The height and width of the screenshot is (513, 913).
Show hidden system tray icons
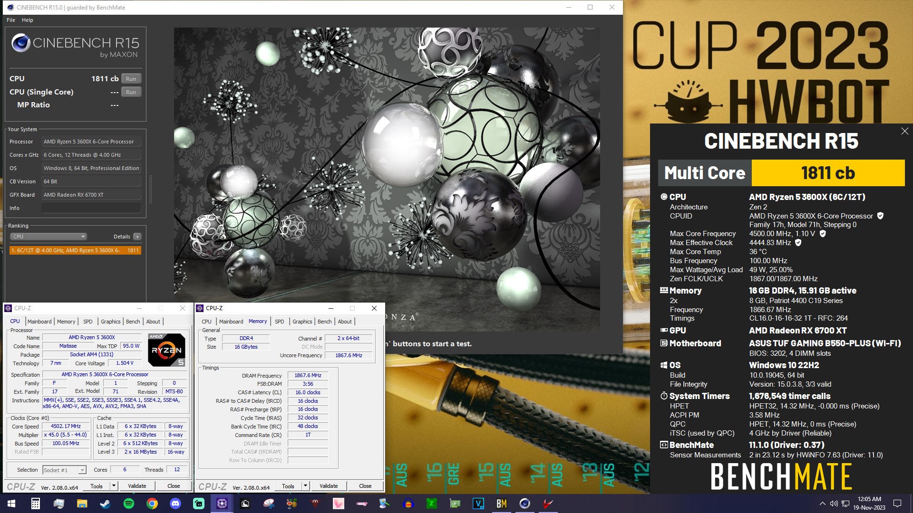coord(822,503)
